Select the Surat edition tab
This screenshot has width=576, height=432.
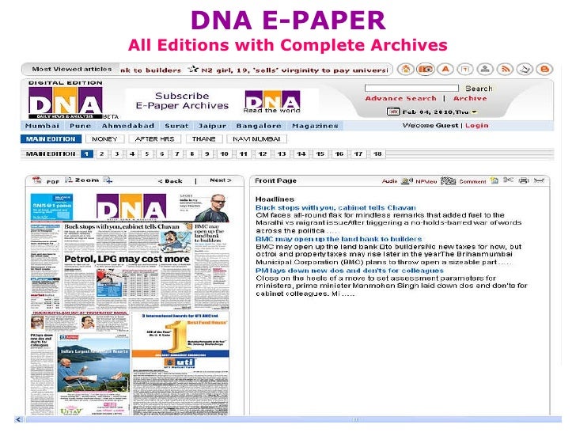coord(176,126)
